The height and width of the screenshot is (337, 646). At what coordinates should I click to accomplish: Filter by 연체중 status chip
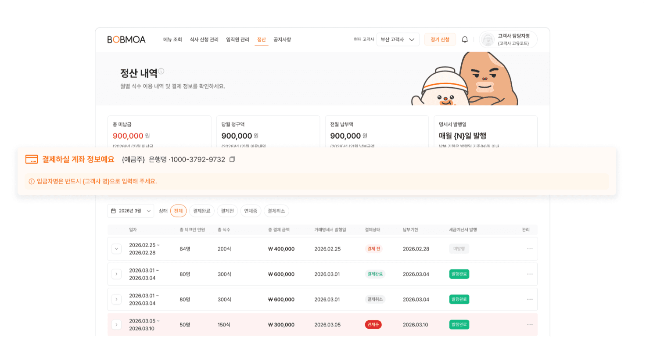point(251,211)
